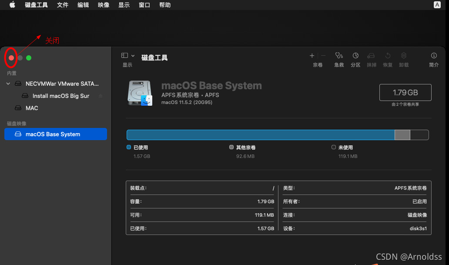Show Info (简介) for the volume
The height and width of the screenshot is (265, 449).
[434, 60]
